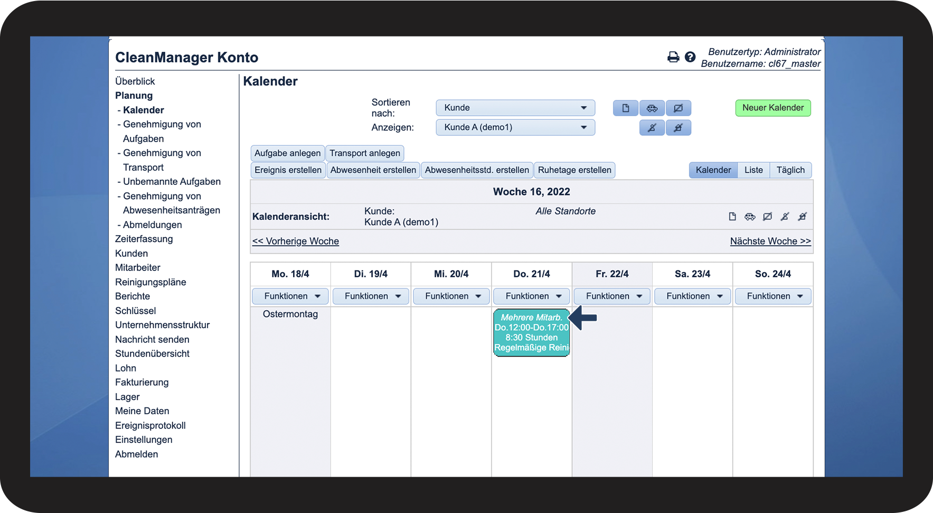933x513 pixels.
Task: Click the Do. 21/4 day header
Action: tap(532, 274)
